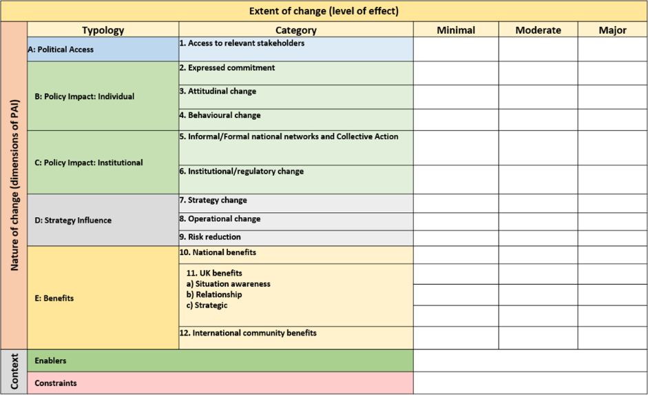Image resolution: width=648 pixels, height=395 pixels.
Task: Click the empty cell beside Enablers
Action: [x=530, y=361]
